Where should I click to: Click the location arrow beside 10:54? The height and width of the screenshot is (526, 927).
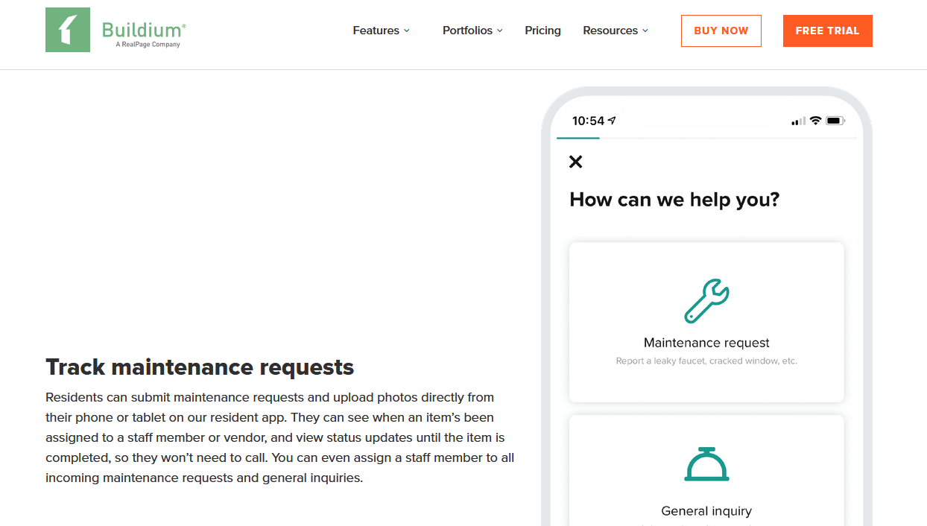tap(613, 120)
